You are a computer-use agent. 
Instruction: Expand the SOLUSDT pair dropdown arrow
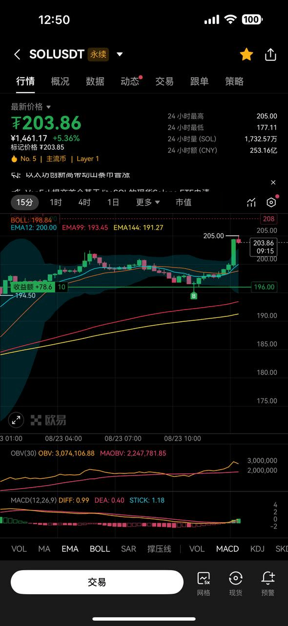click(120, 55)
